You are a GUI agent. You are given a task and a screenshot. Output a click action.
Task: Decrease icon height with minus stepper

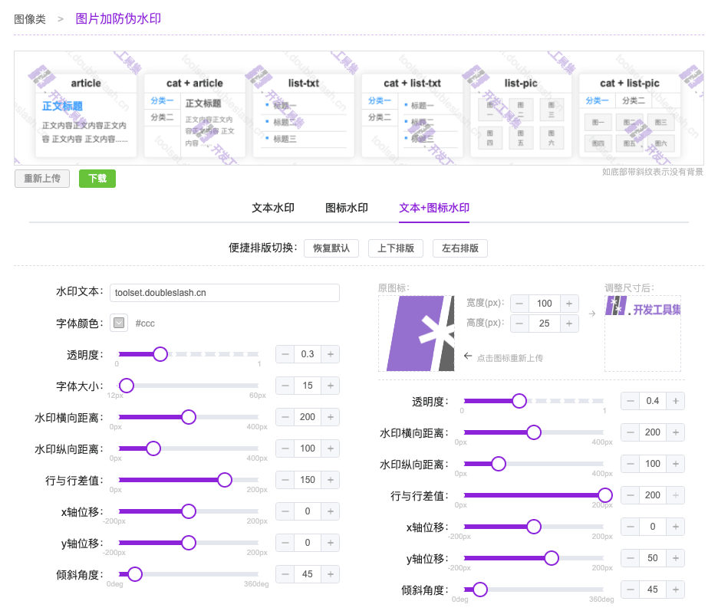click(x=519, y=324)
